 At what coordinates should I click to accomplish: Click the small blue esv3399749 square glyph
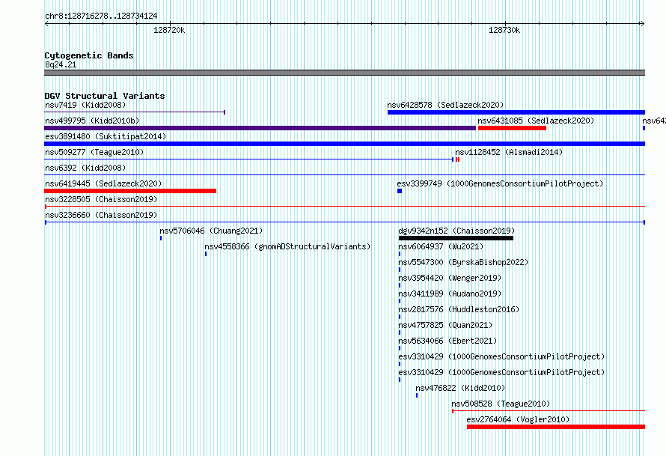400,191
